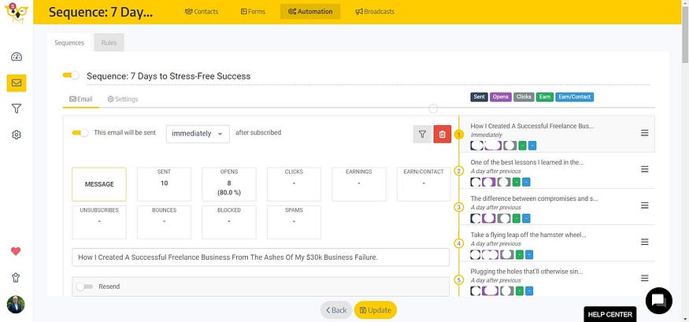This screenshot has width=689, height=322.
Task: Open the settings gear in left sidebar
Action: [x=17, y=135]
